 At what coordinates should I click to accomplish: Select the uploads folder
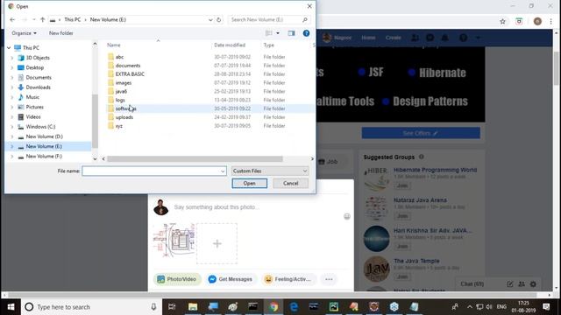pyautogui.click(x=124, y=117)
